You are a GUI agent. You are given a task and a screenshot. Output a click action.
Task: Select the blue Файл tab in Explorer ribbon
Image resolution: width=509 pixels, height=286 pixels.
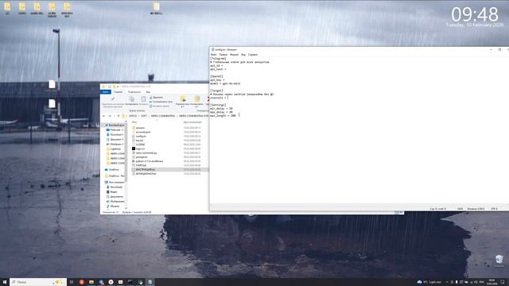[x=106, y=92]
